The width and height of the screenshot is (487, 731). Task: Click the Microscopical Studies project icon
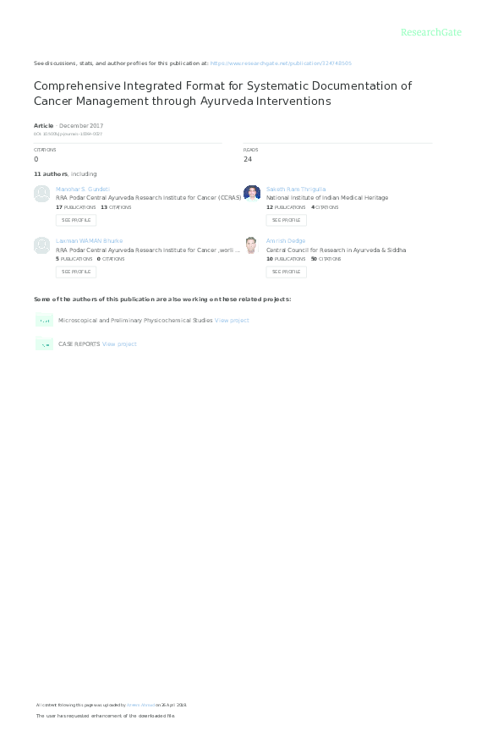44,321
